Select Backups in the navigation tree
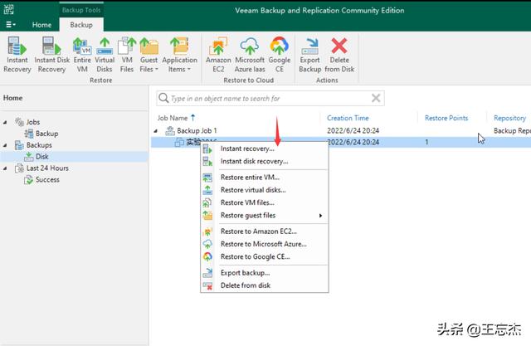 [39, 145]
